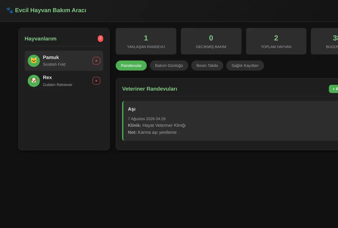Screen dimensions: 338x228
Task: Click the Gecikmiş Bakım stat card
Action: [x=211, y=41]
